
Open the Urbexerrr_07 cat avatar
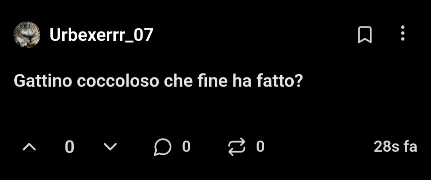(27, 35)
